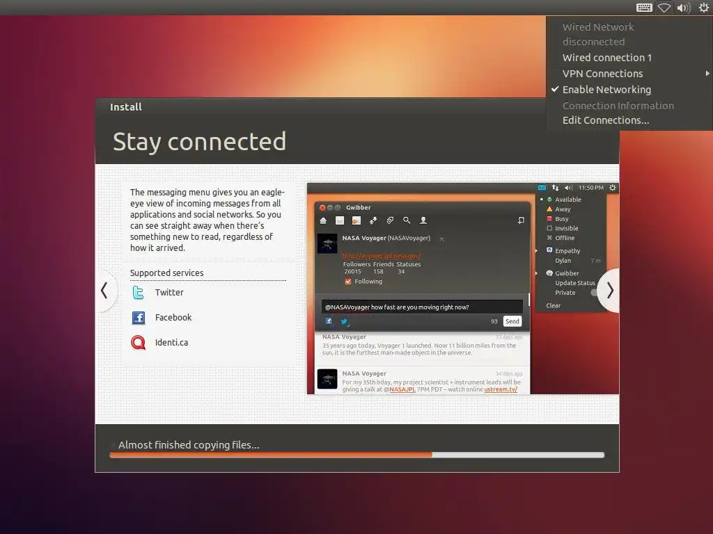
Task: Click the "Facebook" service label
Action: coord(173,317)
